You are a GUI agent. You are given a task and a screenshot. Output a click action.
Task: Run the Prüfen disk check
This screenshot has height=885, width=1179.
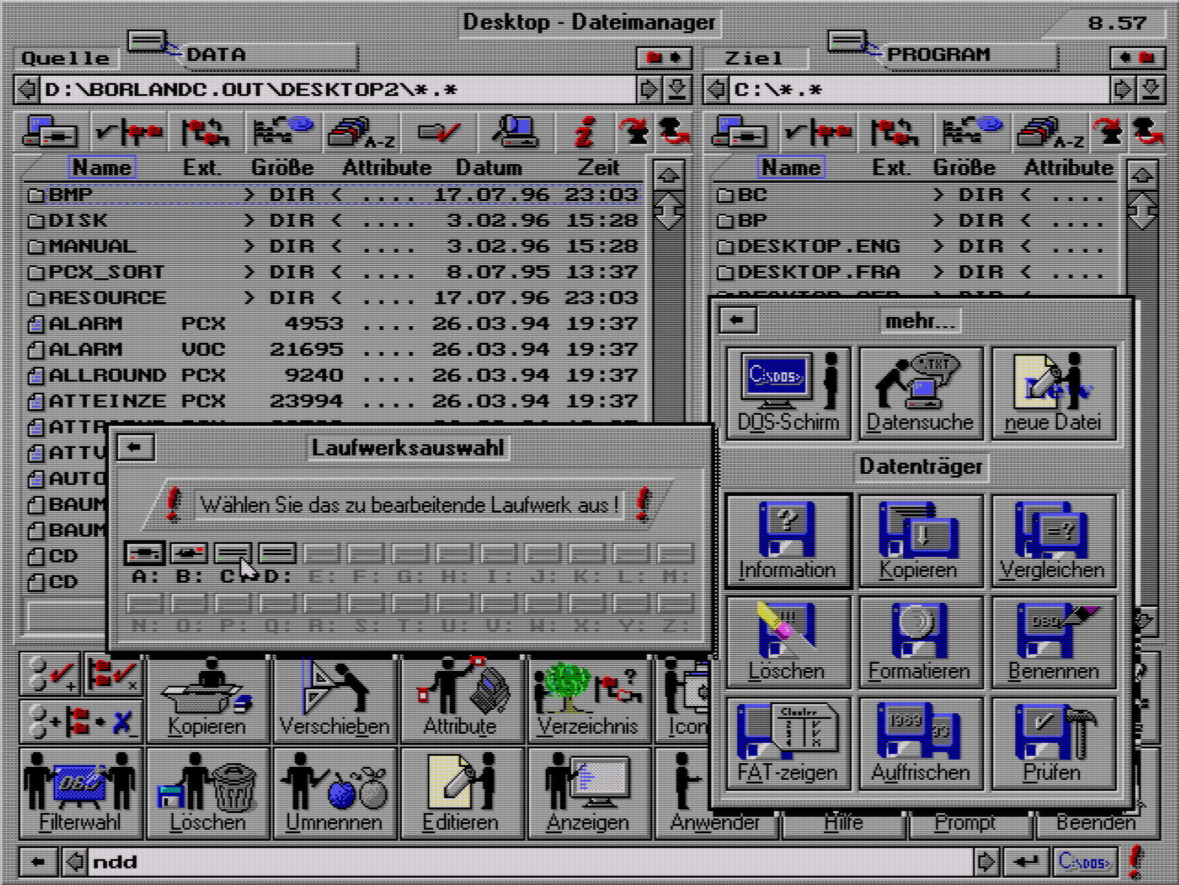pyautogui.click(x=1053, y=743)
